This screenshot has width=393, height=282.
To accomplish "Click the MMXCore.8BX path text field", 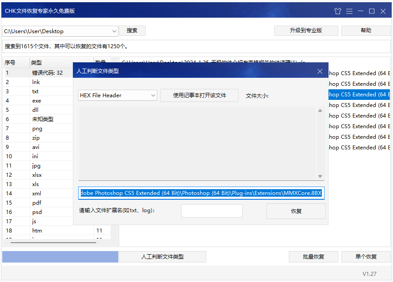I will click(201, 193).
